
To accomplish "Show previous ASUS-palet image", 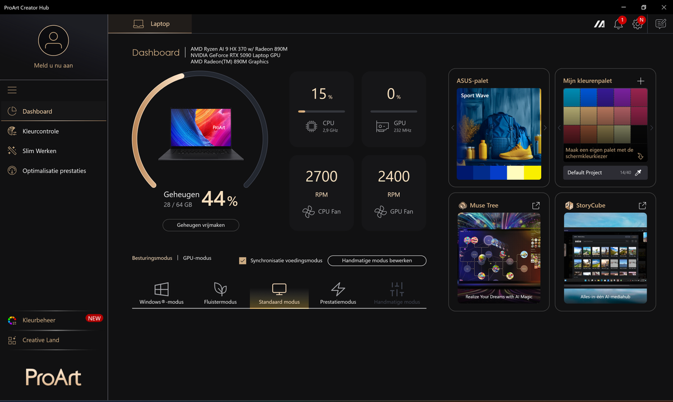I will point(453,128).
